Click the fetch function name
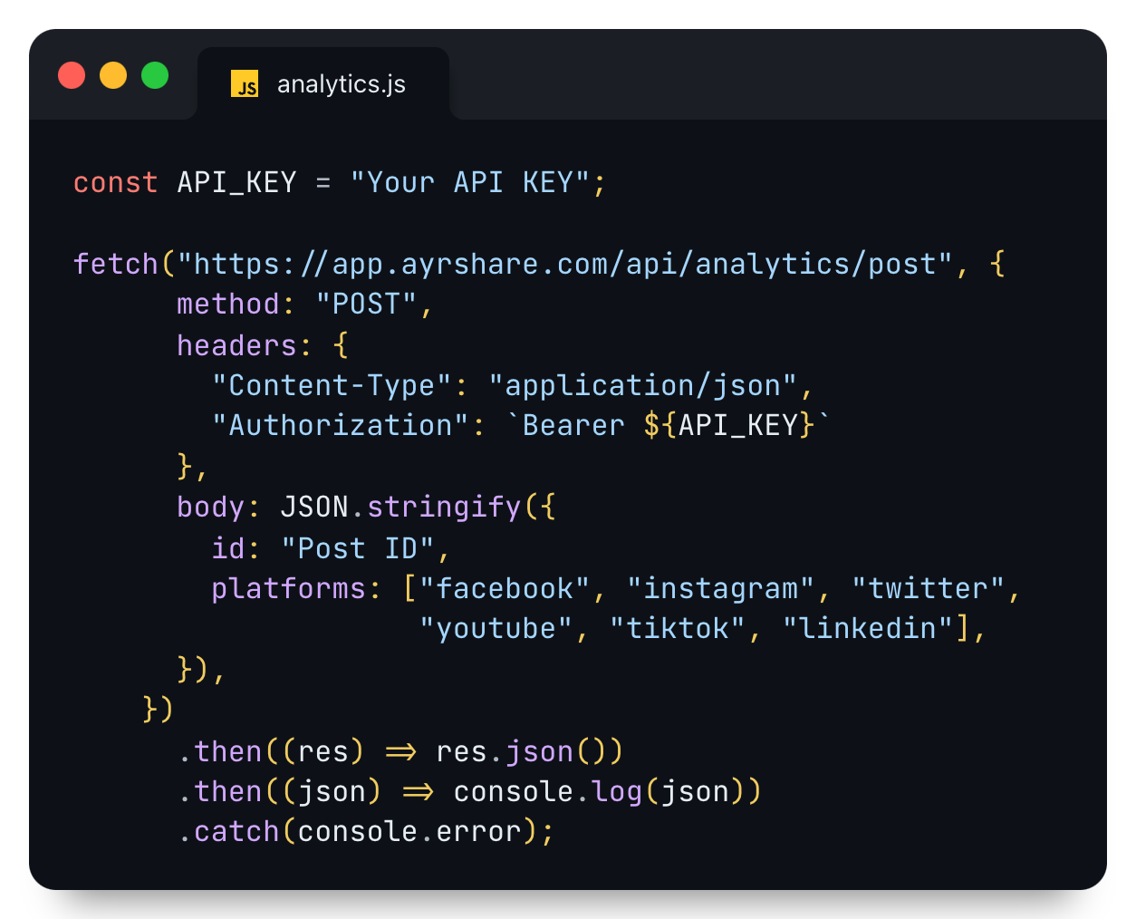The width and height of the screenshot is (1136, 919). (115, 264)
